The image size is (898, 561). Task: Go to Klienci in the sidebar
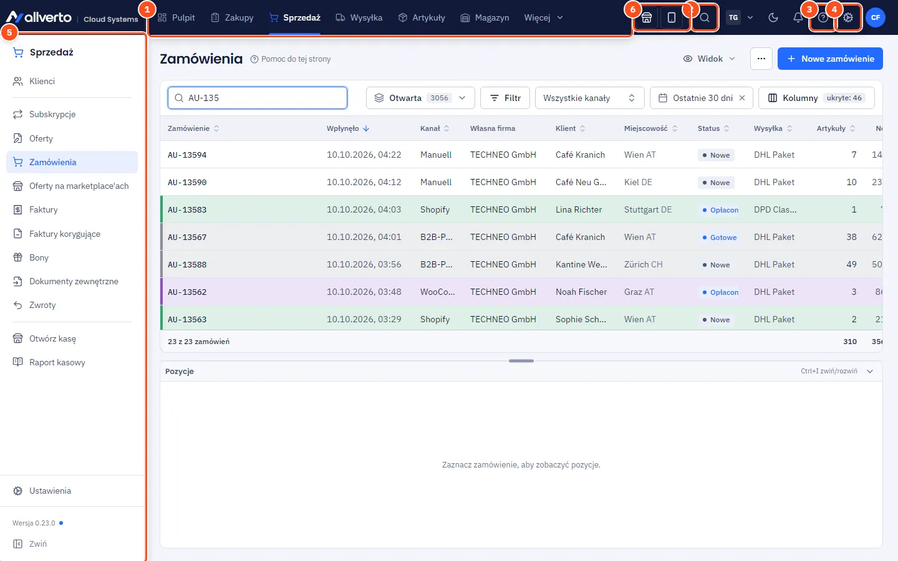click(x=72, y=81)
